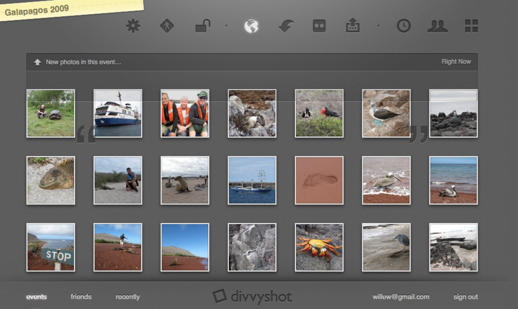Switch to the people view icon

(x=437, y=26)
